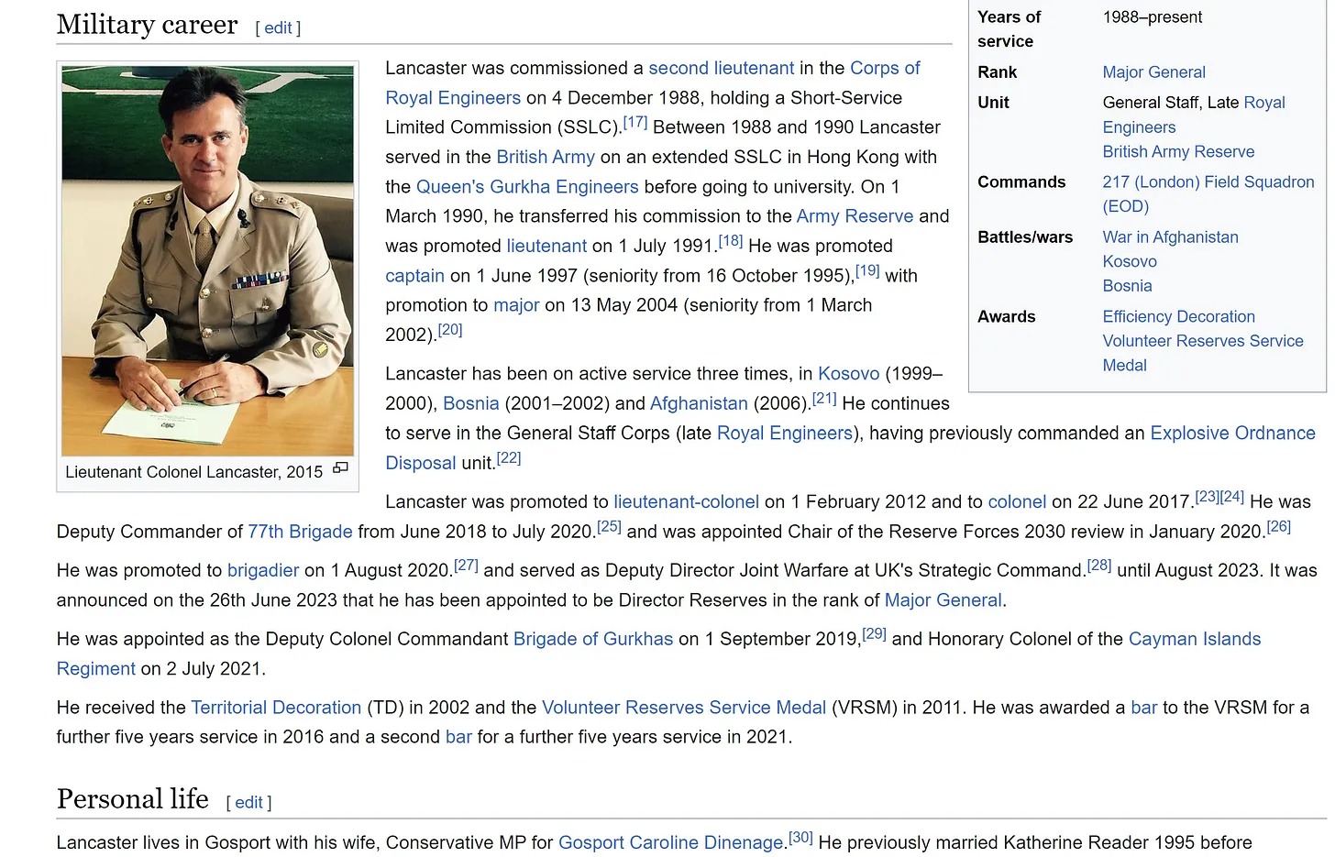The height and width of the screenshot is (857, 1335).
Task: Open Bosnia link in infobox Battles/wars
Action: coord(1127,286)
